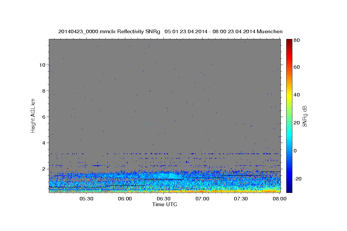Click the colorbar value 0

click(296, 151)
